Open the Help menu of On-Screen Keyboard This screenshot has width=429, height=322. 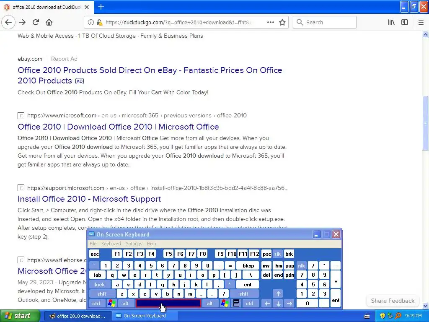pyautogui.click(x=151, y=244)
